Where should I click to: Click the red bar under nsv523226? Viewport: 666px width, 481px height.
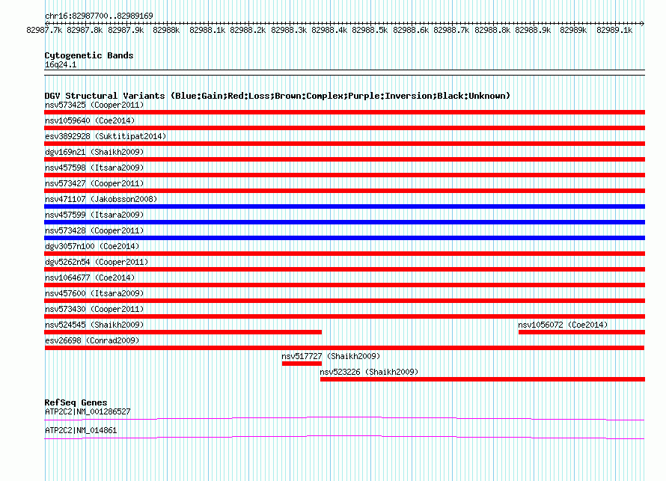[483, 379]
